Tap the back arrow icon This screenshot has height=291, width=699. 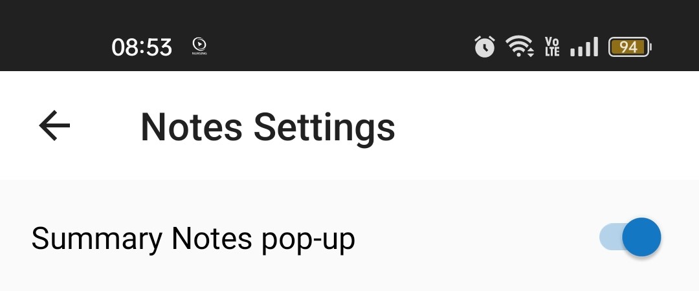click(x=54, y=125)
